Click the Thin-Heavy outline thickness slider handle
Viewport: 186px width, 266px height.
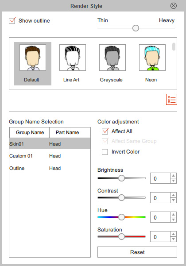click(136, 28)
